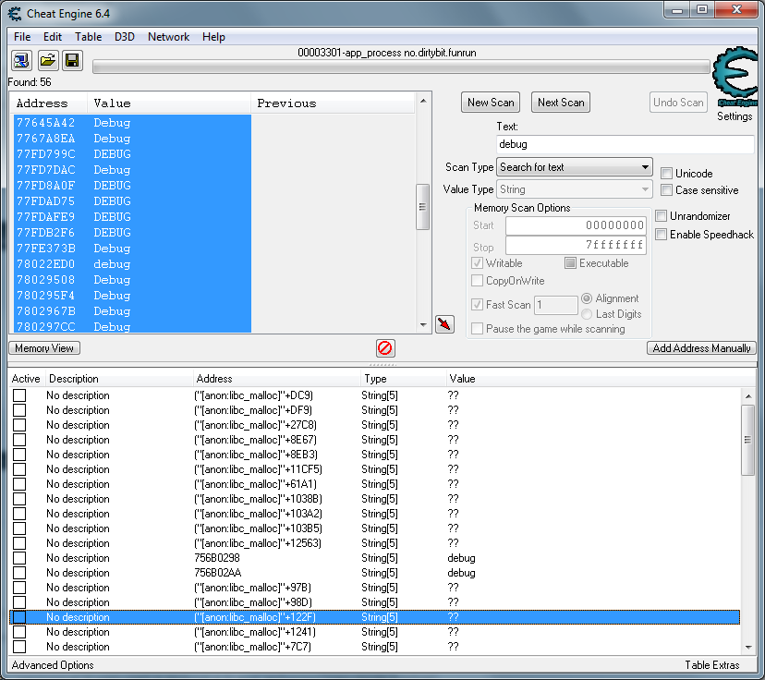
Task: Toggle the Unicode checkbox
Action: pos(666,173)
